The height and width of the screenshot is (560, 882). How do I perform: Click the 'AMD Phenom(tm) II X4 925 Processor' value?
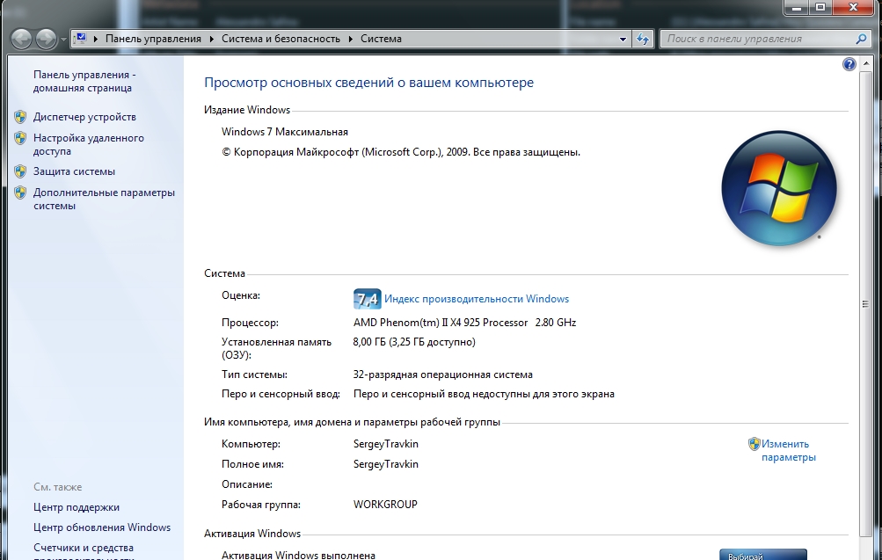[441, 323]
